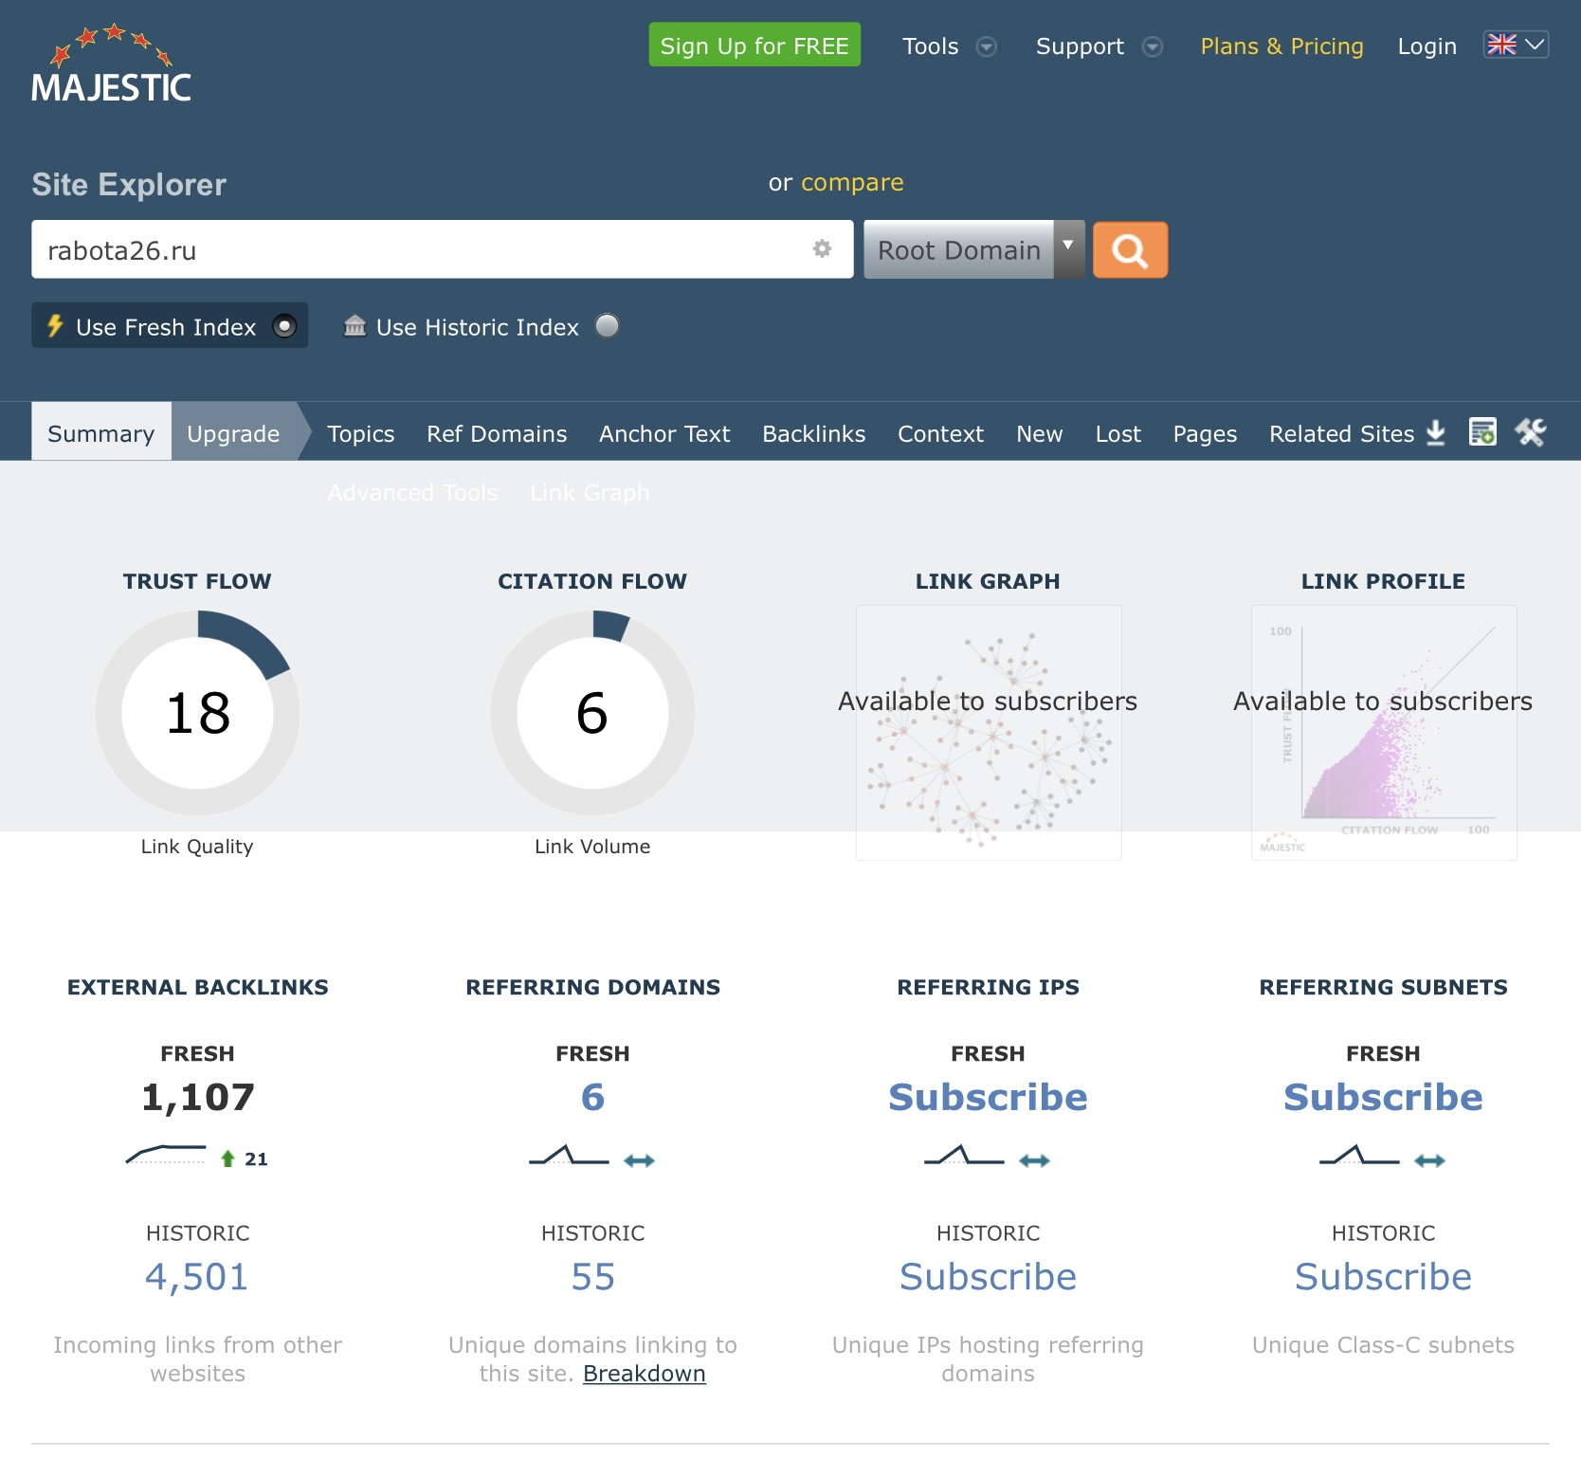Click Fresh Subscribe under Referring IPs
Screen dimensions: 1581x1459
(x=988, y=1096)
